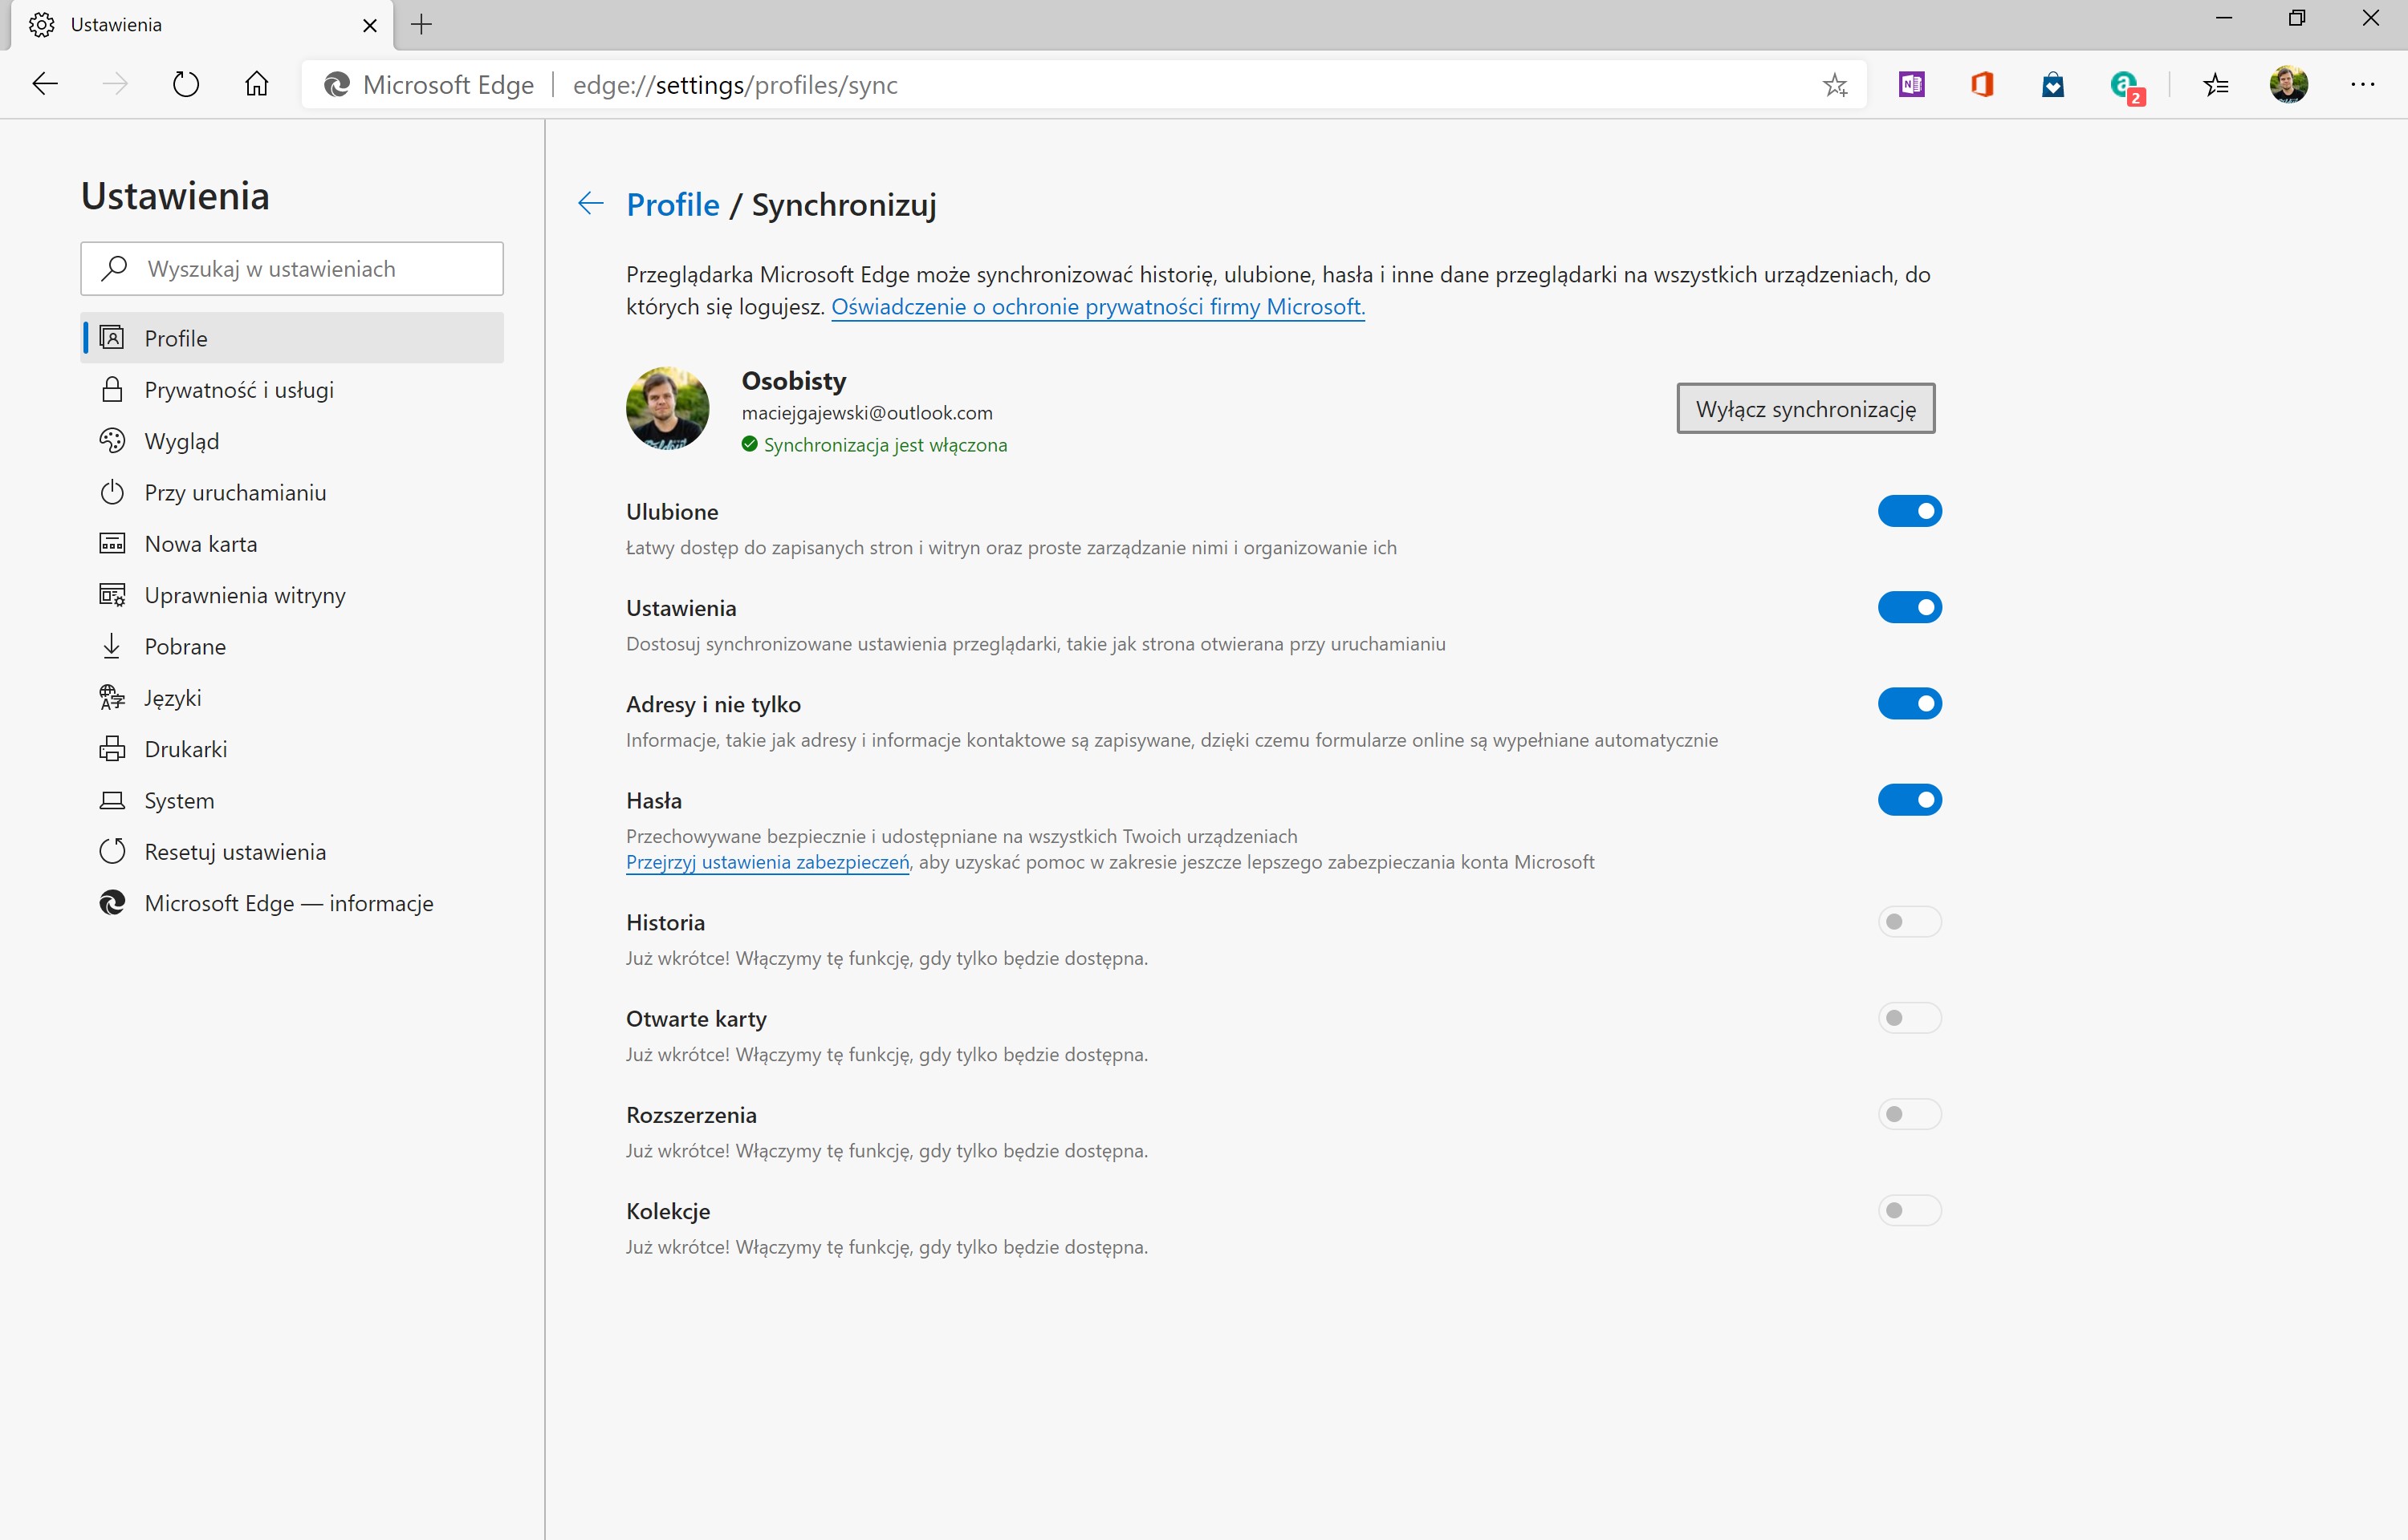Click the palette icon for Wygląd
The image size is (2408, 1540).
pyautogui.click(x=112, y=441)
